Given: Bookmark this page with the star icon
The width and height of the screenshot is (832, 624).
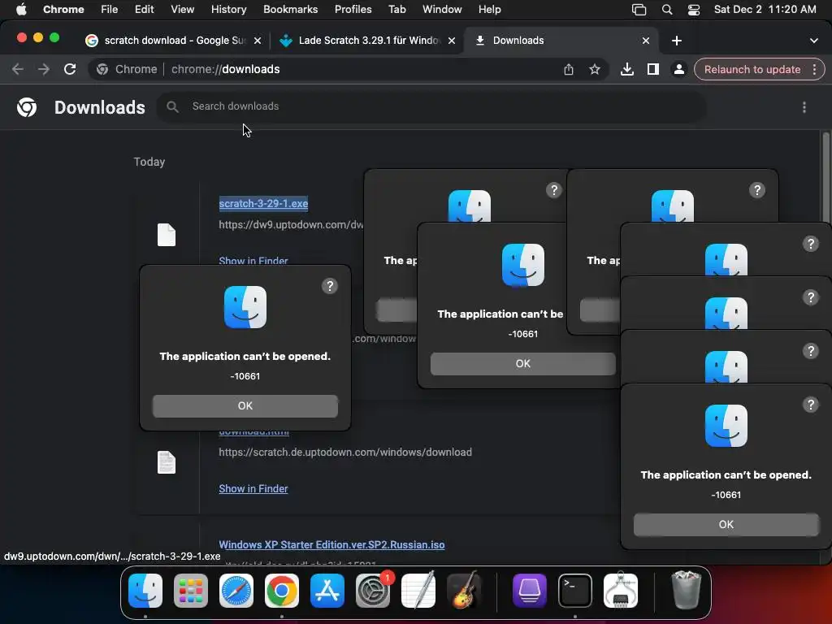Looking at the screenshot, I should point(595,69).
